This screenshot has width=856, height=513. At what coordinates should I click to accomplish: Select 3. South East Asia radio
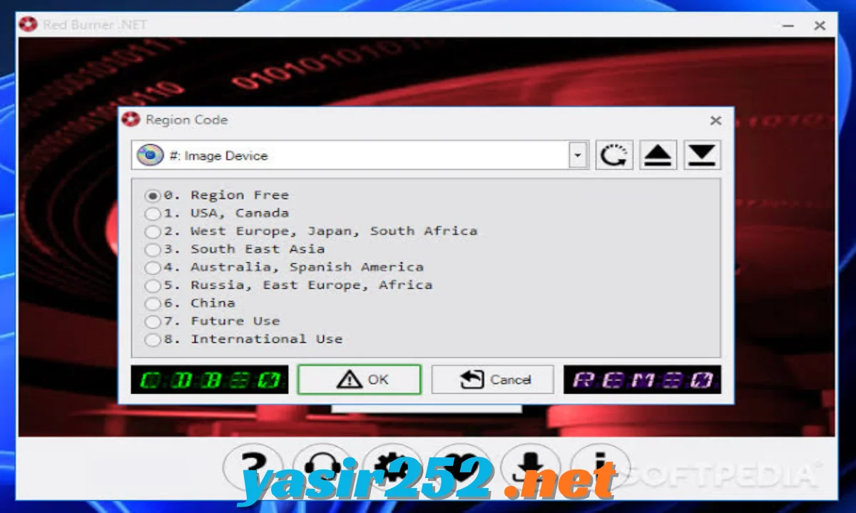(235, 249)
